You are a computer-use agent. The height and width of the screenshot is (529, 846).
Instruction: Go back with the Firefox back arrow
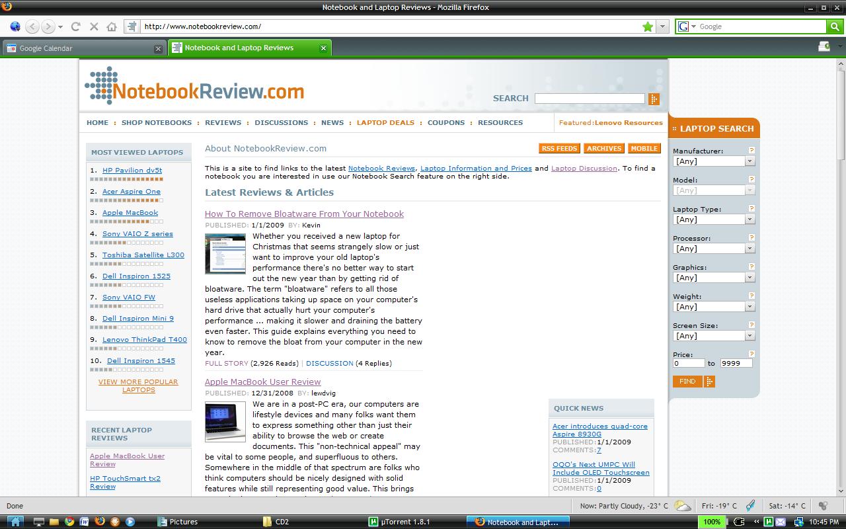point(32,26)
